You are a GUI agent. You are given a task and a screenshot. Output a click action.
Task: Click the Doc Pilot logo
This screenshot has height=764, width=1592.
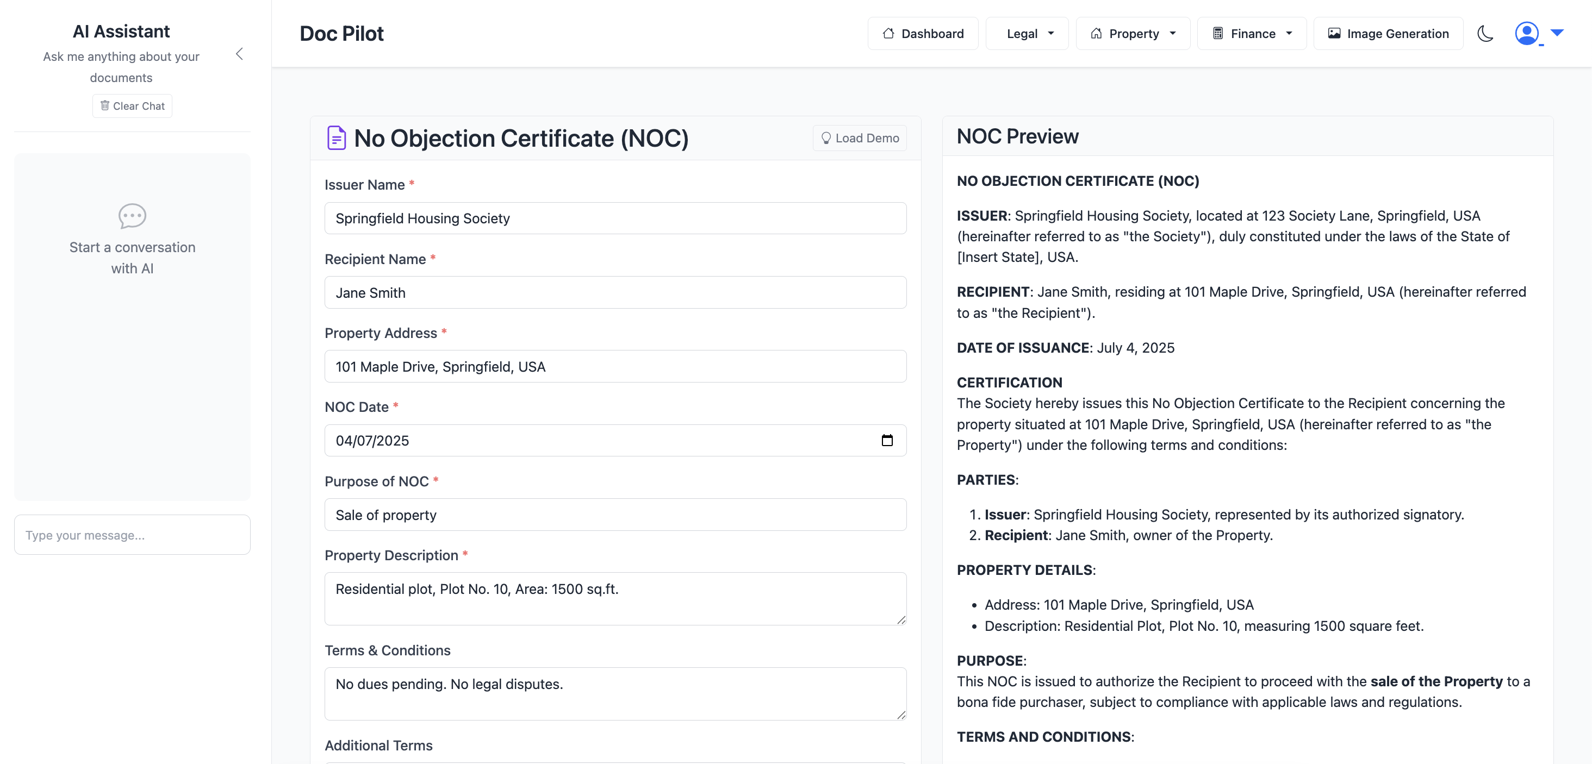click(x=342, y=33)
